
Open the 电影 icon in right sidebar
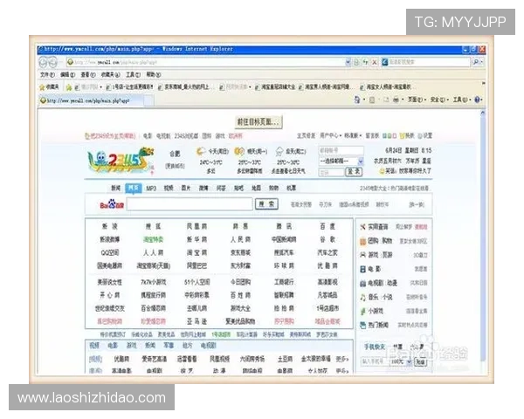click(362, 269)
